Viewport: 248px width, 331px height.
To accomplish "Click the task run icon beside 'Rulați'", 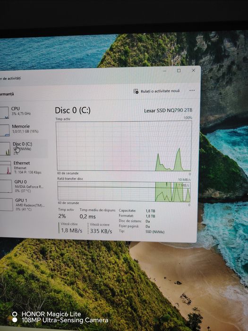I will 136,91.
